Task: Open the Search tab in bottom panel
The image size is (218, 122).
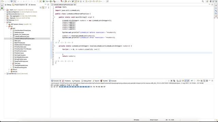Action: pyautogui.click(x=96, y=81)
